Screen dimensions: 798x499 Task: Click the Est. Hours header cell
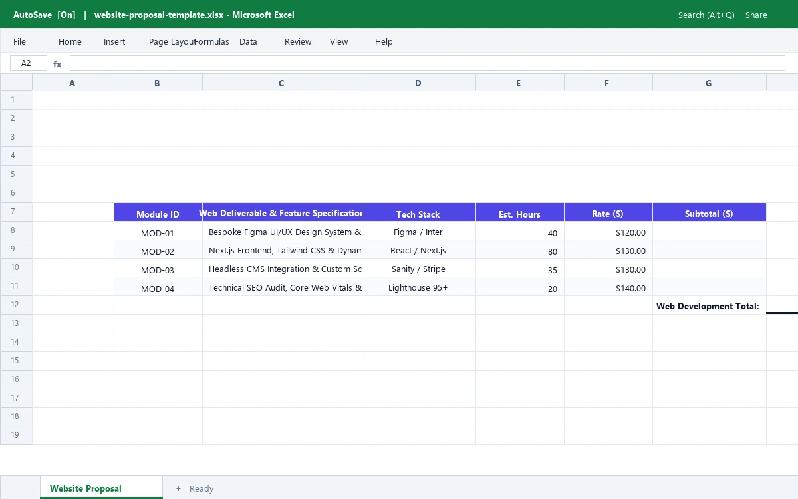520,212
